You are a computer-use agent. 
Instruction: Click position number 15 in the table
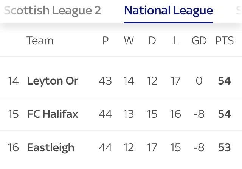13,114
